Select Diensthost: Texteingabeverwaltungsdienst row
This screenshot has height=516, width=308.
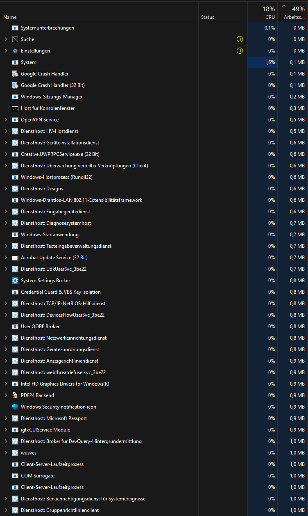(x=154, y=246)
